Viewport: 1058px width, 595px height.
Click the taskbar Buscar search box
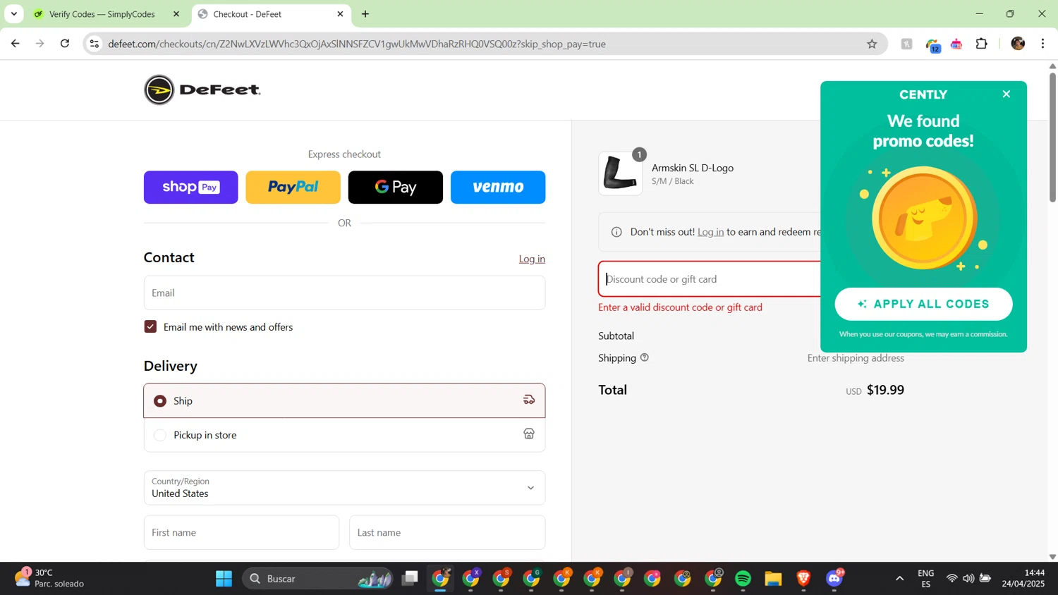coord(317,579)
